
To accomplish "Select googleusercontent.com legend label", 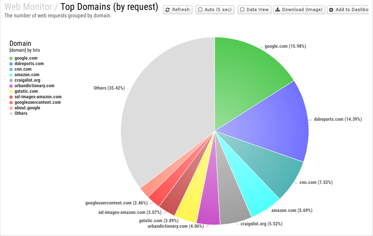I will pos(38,102).
